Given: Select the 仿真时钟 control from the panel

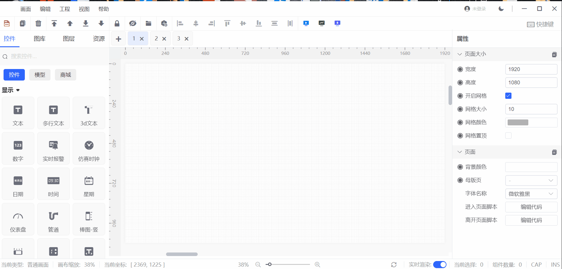Looking at the screenshot, I should point(89,148).
